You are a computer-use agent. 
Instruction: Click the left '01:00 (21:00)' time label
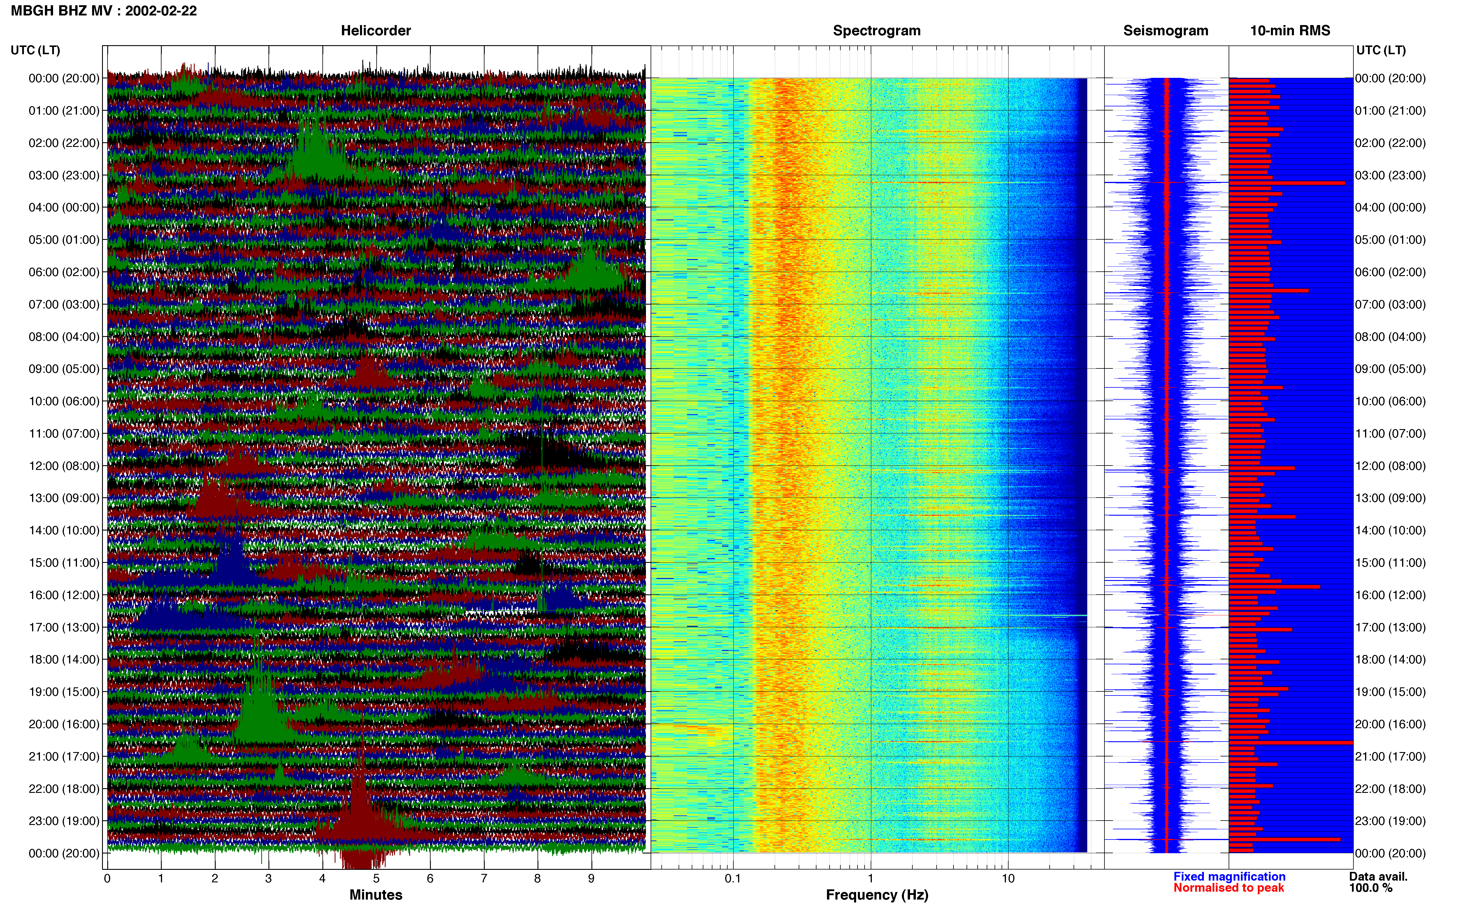click(x=64, y=111)
